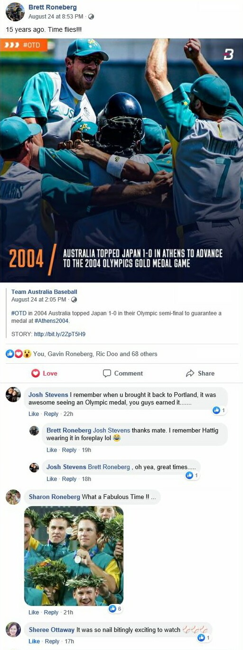Viewport: 243px width, 650px height.
Task: Toggle Like on Sheree Ottaway's comment
Action: coord(34,641)
